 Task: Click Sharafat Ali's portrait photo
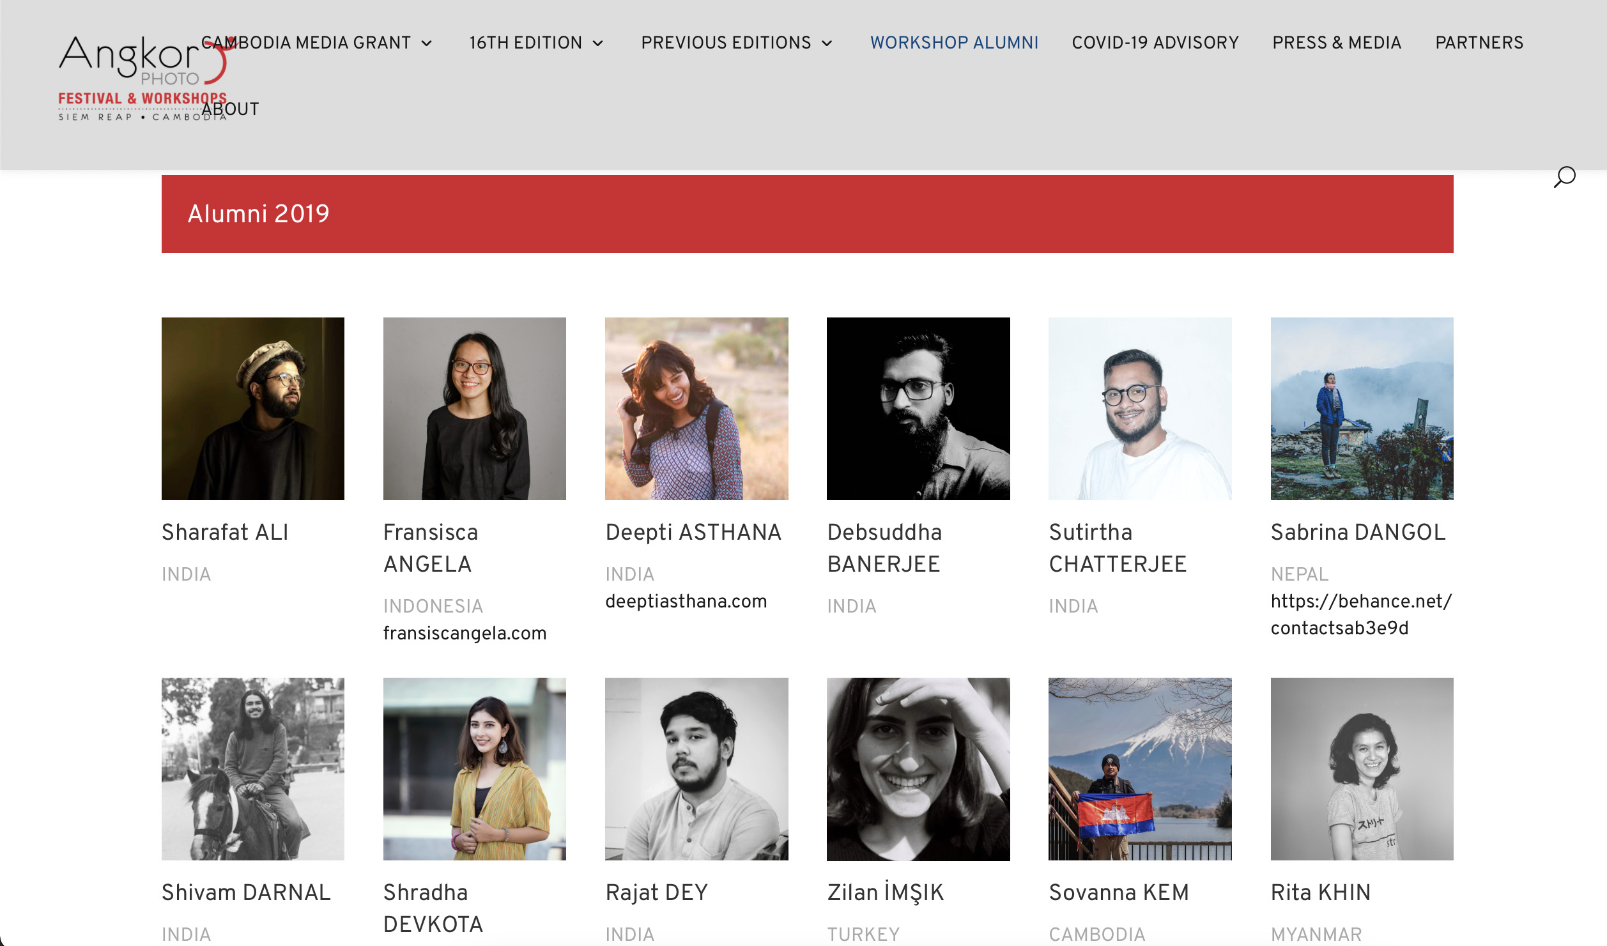pos(252,409)
